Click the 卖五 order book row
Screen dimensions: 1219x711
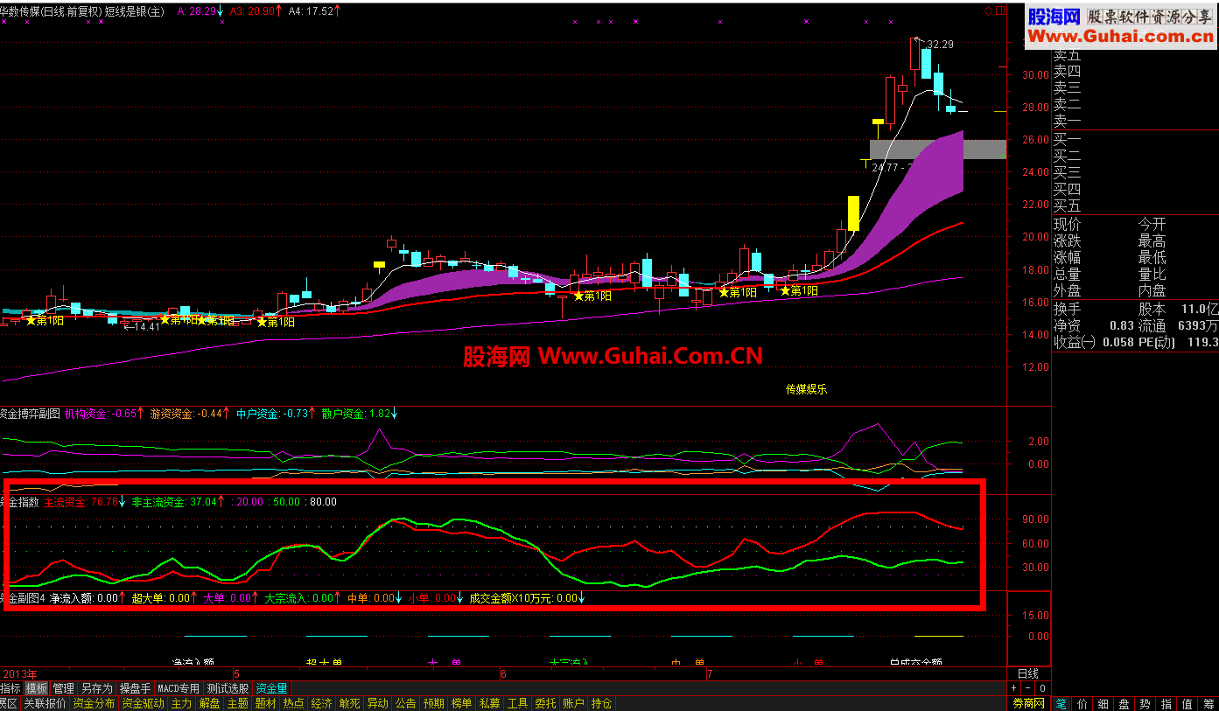[1067, 55]
